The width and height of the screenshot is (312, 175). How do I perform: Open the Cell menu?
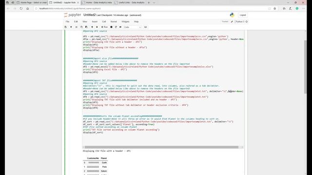pos(104,21)
